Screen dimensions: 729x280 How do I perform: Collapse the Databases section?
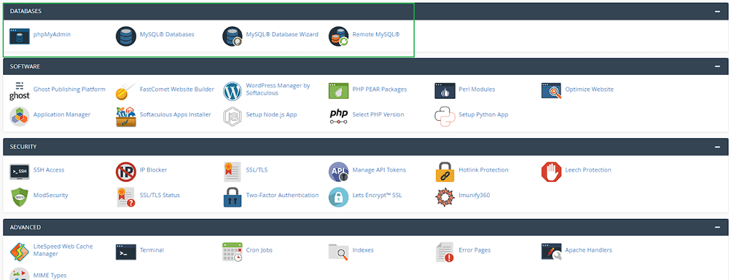point(717,12)
